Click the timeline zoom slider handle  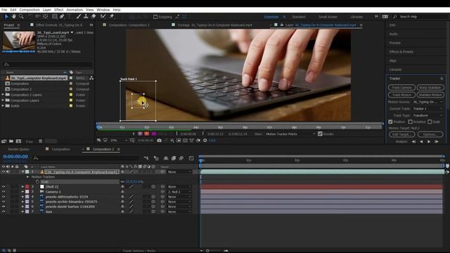207,251
